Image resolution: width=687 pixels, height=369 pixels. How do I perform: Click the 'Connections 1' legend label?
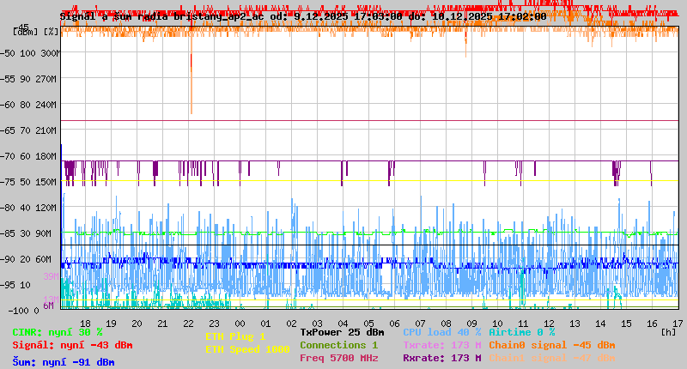(338, 345)
